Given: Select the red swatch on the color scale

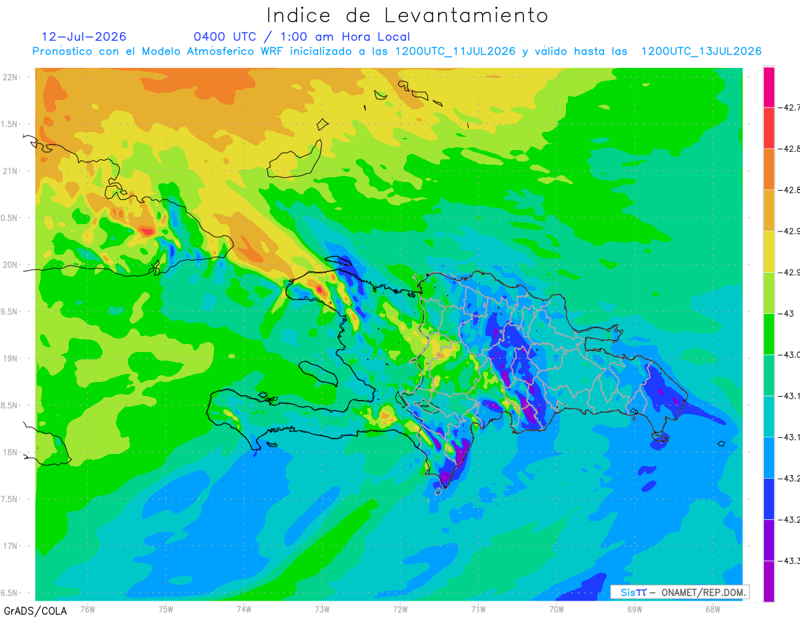Looking at the screenshot, I should (x=769, y=128).
